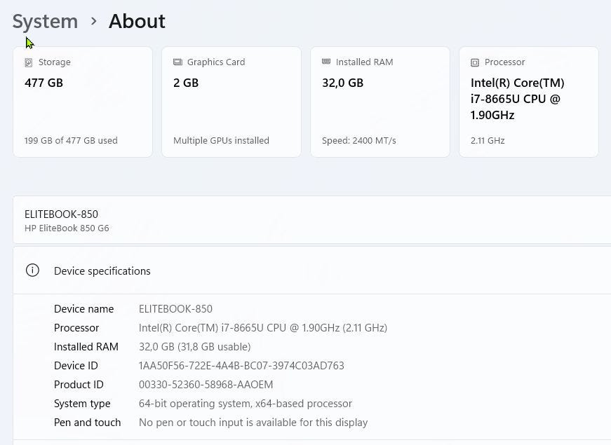Click the Graphics Card icon
611x445 pixels.
pyautogui.click(x=177, y=62)
